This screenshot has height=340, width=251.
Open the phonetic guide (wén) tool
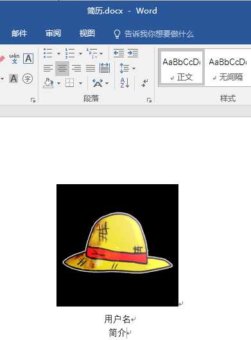14,59
